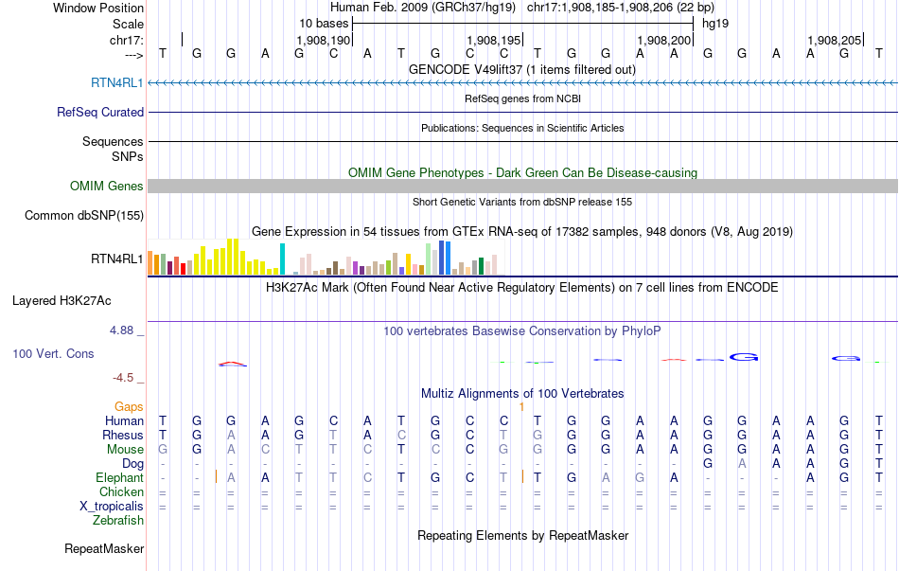Screen dimensions: 899x571
Task: Click the Sequences track label
Action: [113, 141]
